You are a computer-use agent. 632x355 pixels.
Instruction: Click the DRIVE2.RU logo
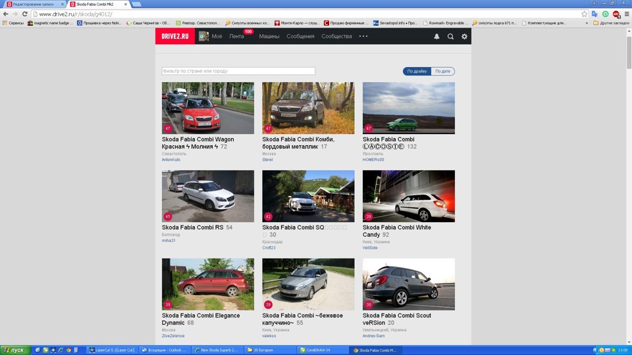coord(175,36)
